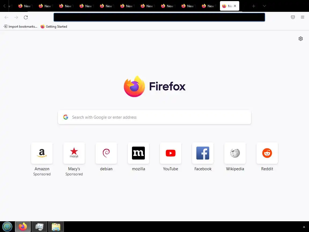Screen dimensions: 309x232
Task: Open the new tab personalize gear icon
Action: click(300, 39)
